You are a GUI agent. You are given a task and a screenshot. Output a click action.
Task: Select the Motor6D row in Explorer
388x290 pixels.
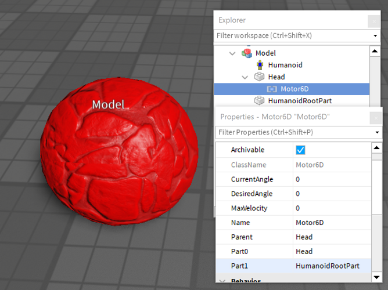point(292,89)
